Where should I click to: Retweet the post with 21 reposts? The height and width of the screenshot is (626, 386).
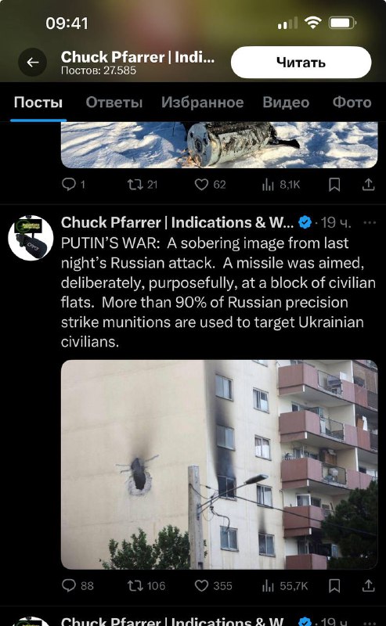click(x=142, y=184)
